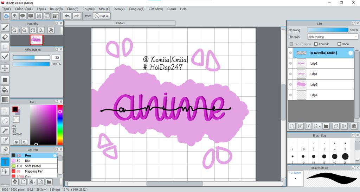360x192 pixels.
Task: Enable the Khóa lock checkbox
Action: pyautogui.click(x=339, y=44)
